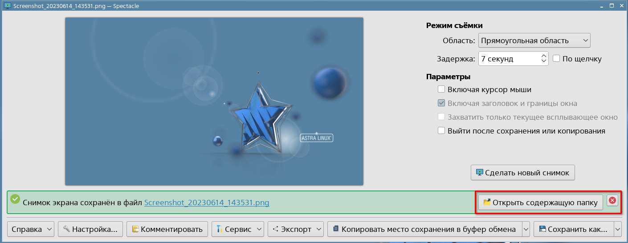This screenshot has height=243, width=628.
Task: Click Сохранить как... button
Action: click(x=573, y=229)
